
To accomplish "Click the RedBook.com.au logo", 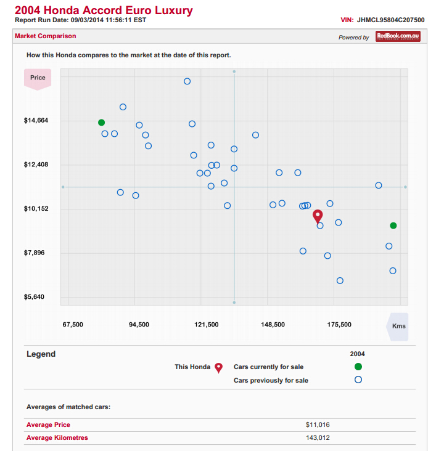I will point(398,37).
